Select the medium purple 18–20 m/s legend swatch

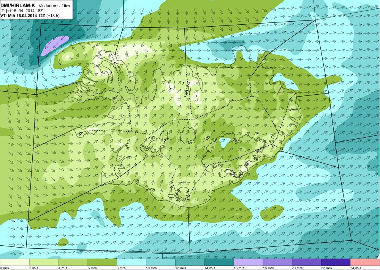[x=277, y=262]
